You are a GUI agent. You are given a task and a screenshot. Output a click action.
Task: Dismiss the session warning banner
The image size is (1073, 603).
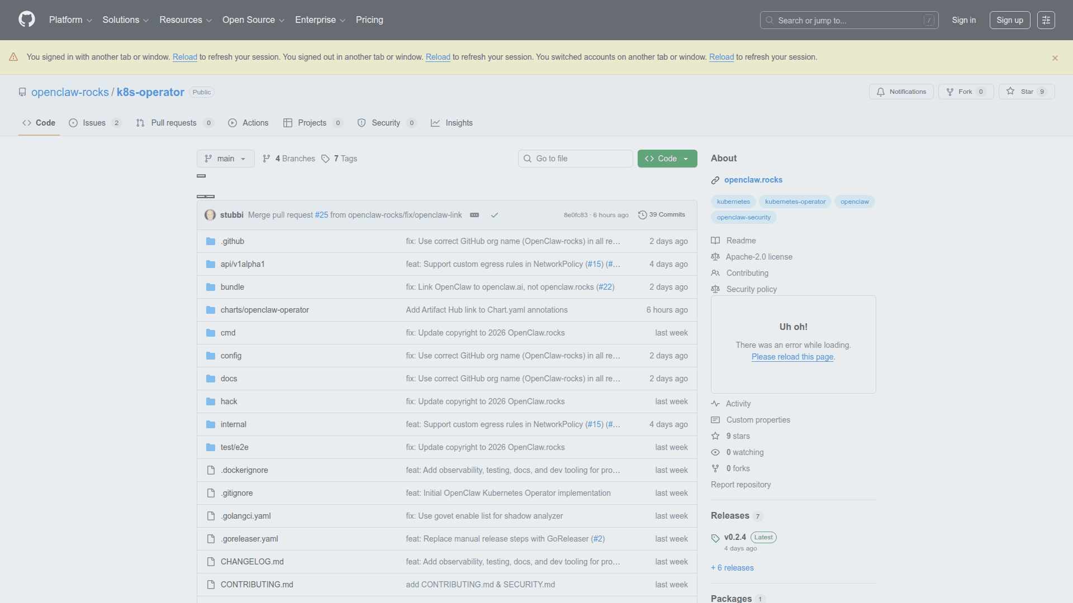[x=1055, y=58]
